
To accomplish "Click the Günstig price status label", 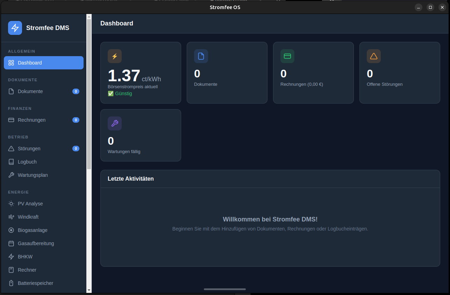I will point(120,93).
